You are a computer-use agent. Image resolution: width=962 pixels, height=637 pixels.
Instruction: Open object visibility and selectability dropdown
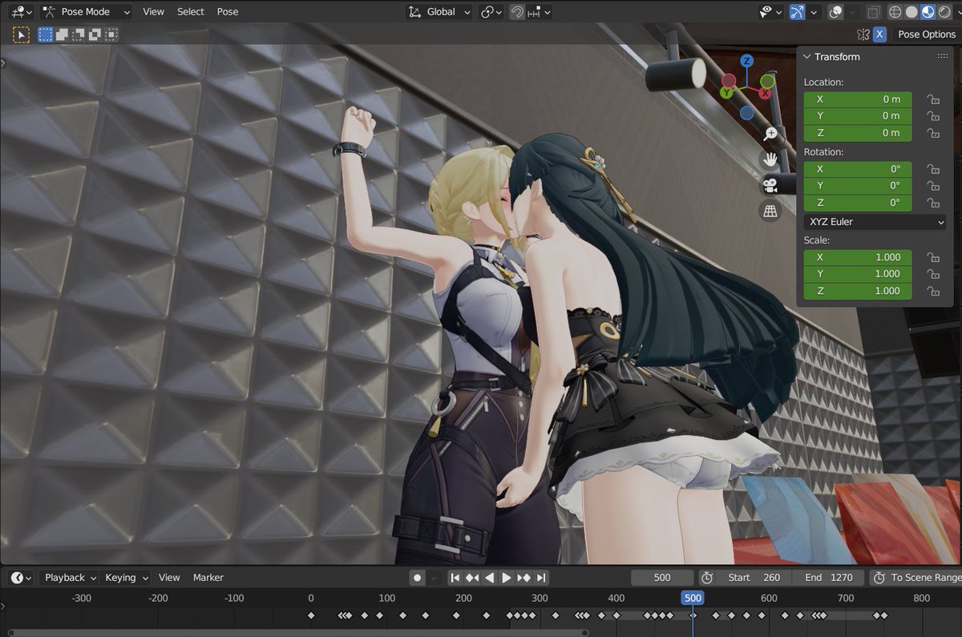point(772,12)
